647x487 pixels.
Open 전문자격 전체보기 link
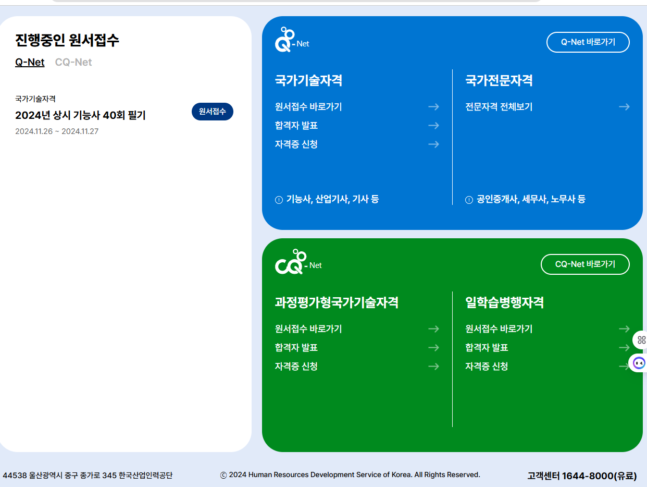tap(499, 107)
